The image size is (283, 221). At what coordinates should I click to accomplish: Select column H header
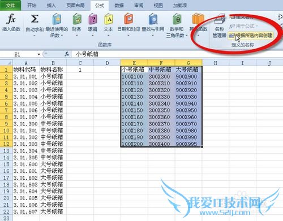[216, 63]
